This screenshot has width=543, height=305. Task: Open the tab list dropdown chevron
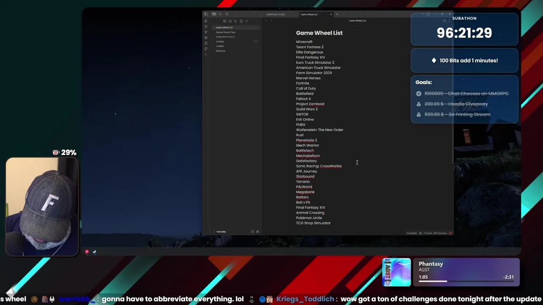pos(422,14)
